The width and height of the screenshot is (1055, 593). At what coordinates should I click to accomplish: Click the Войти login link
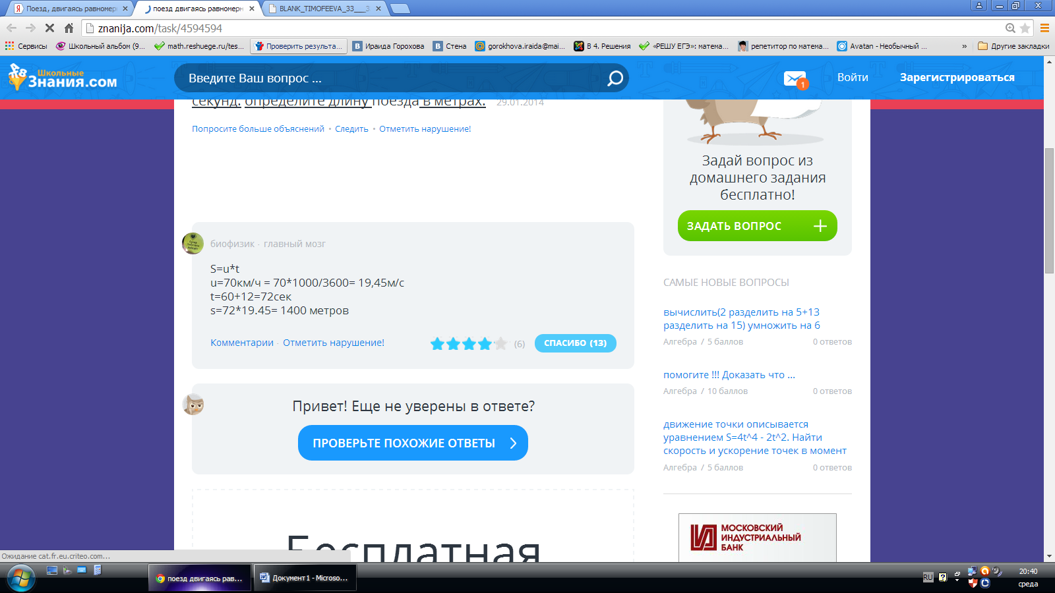(x=853, y=77)
